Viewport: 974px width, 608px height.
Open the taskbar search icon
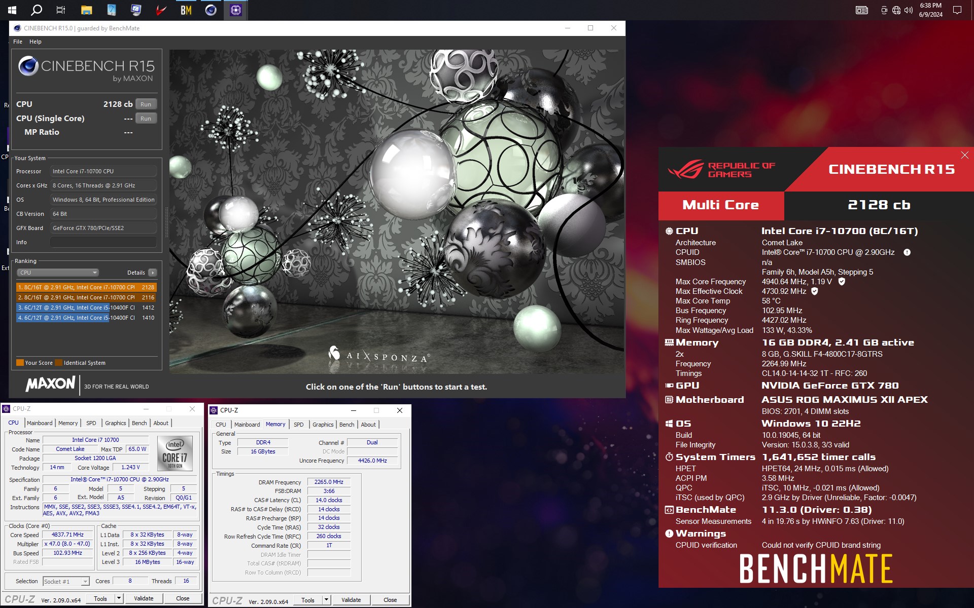pyautogui.click(x=37, y=10)
